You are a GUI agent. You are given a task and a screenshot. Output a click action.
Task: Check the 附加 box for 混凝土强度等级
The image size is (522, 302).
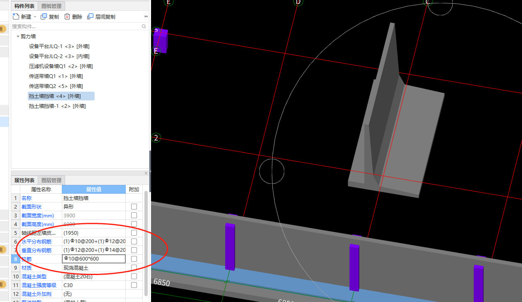tap(134, 285)
